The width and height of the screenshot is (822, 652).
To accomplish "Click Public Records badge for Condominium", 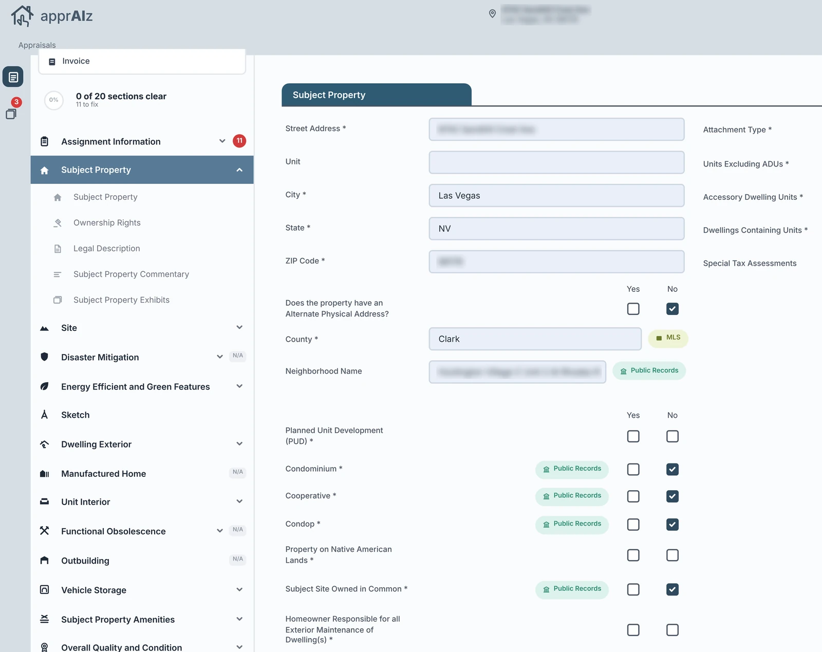I will (572, 469).
